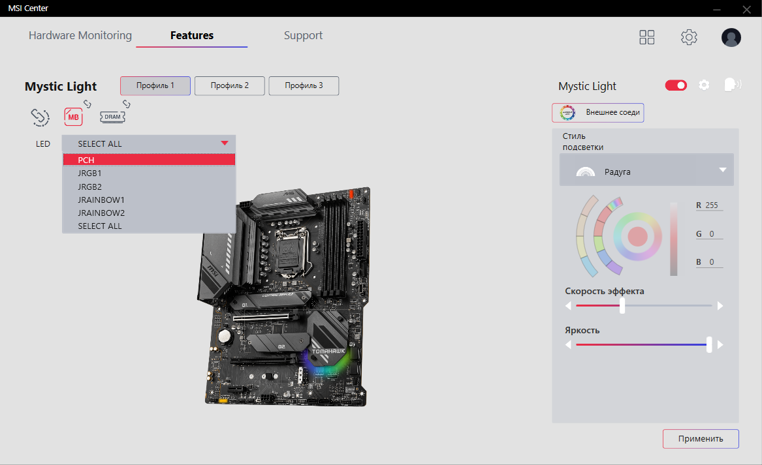Click the link icon above DRAM device
This screenshot has width=762, height=465.
click(x=127, y=104)
